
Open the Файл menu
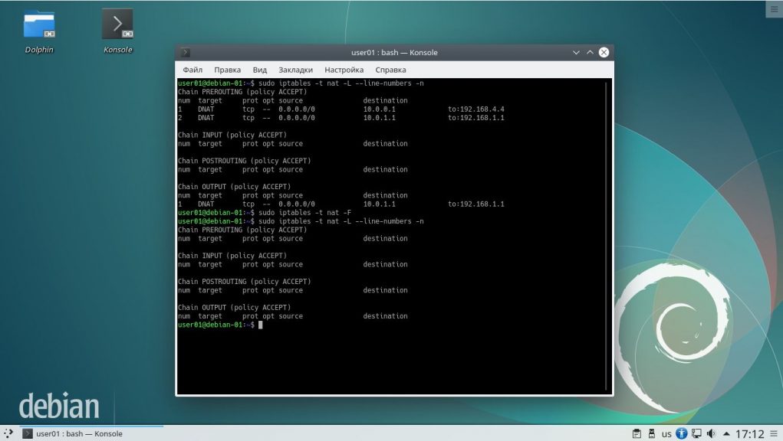pyautogui.click(x=192, y=70)
